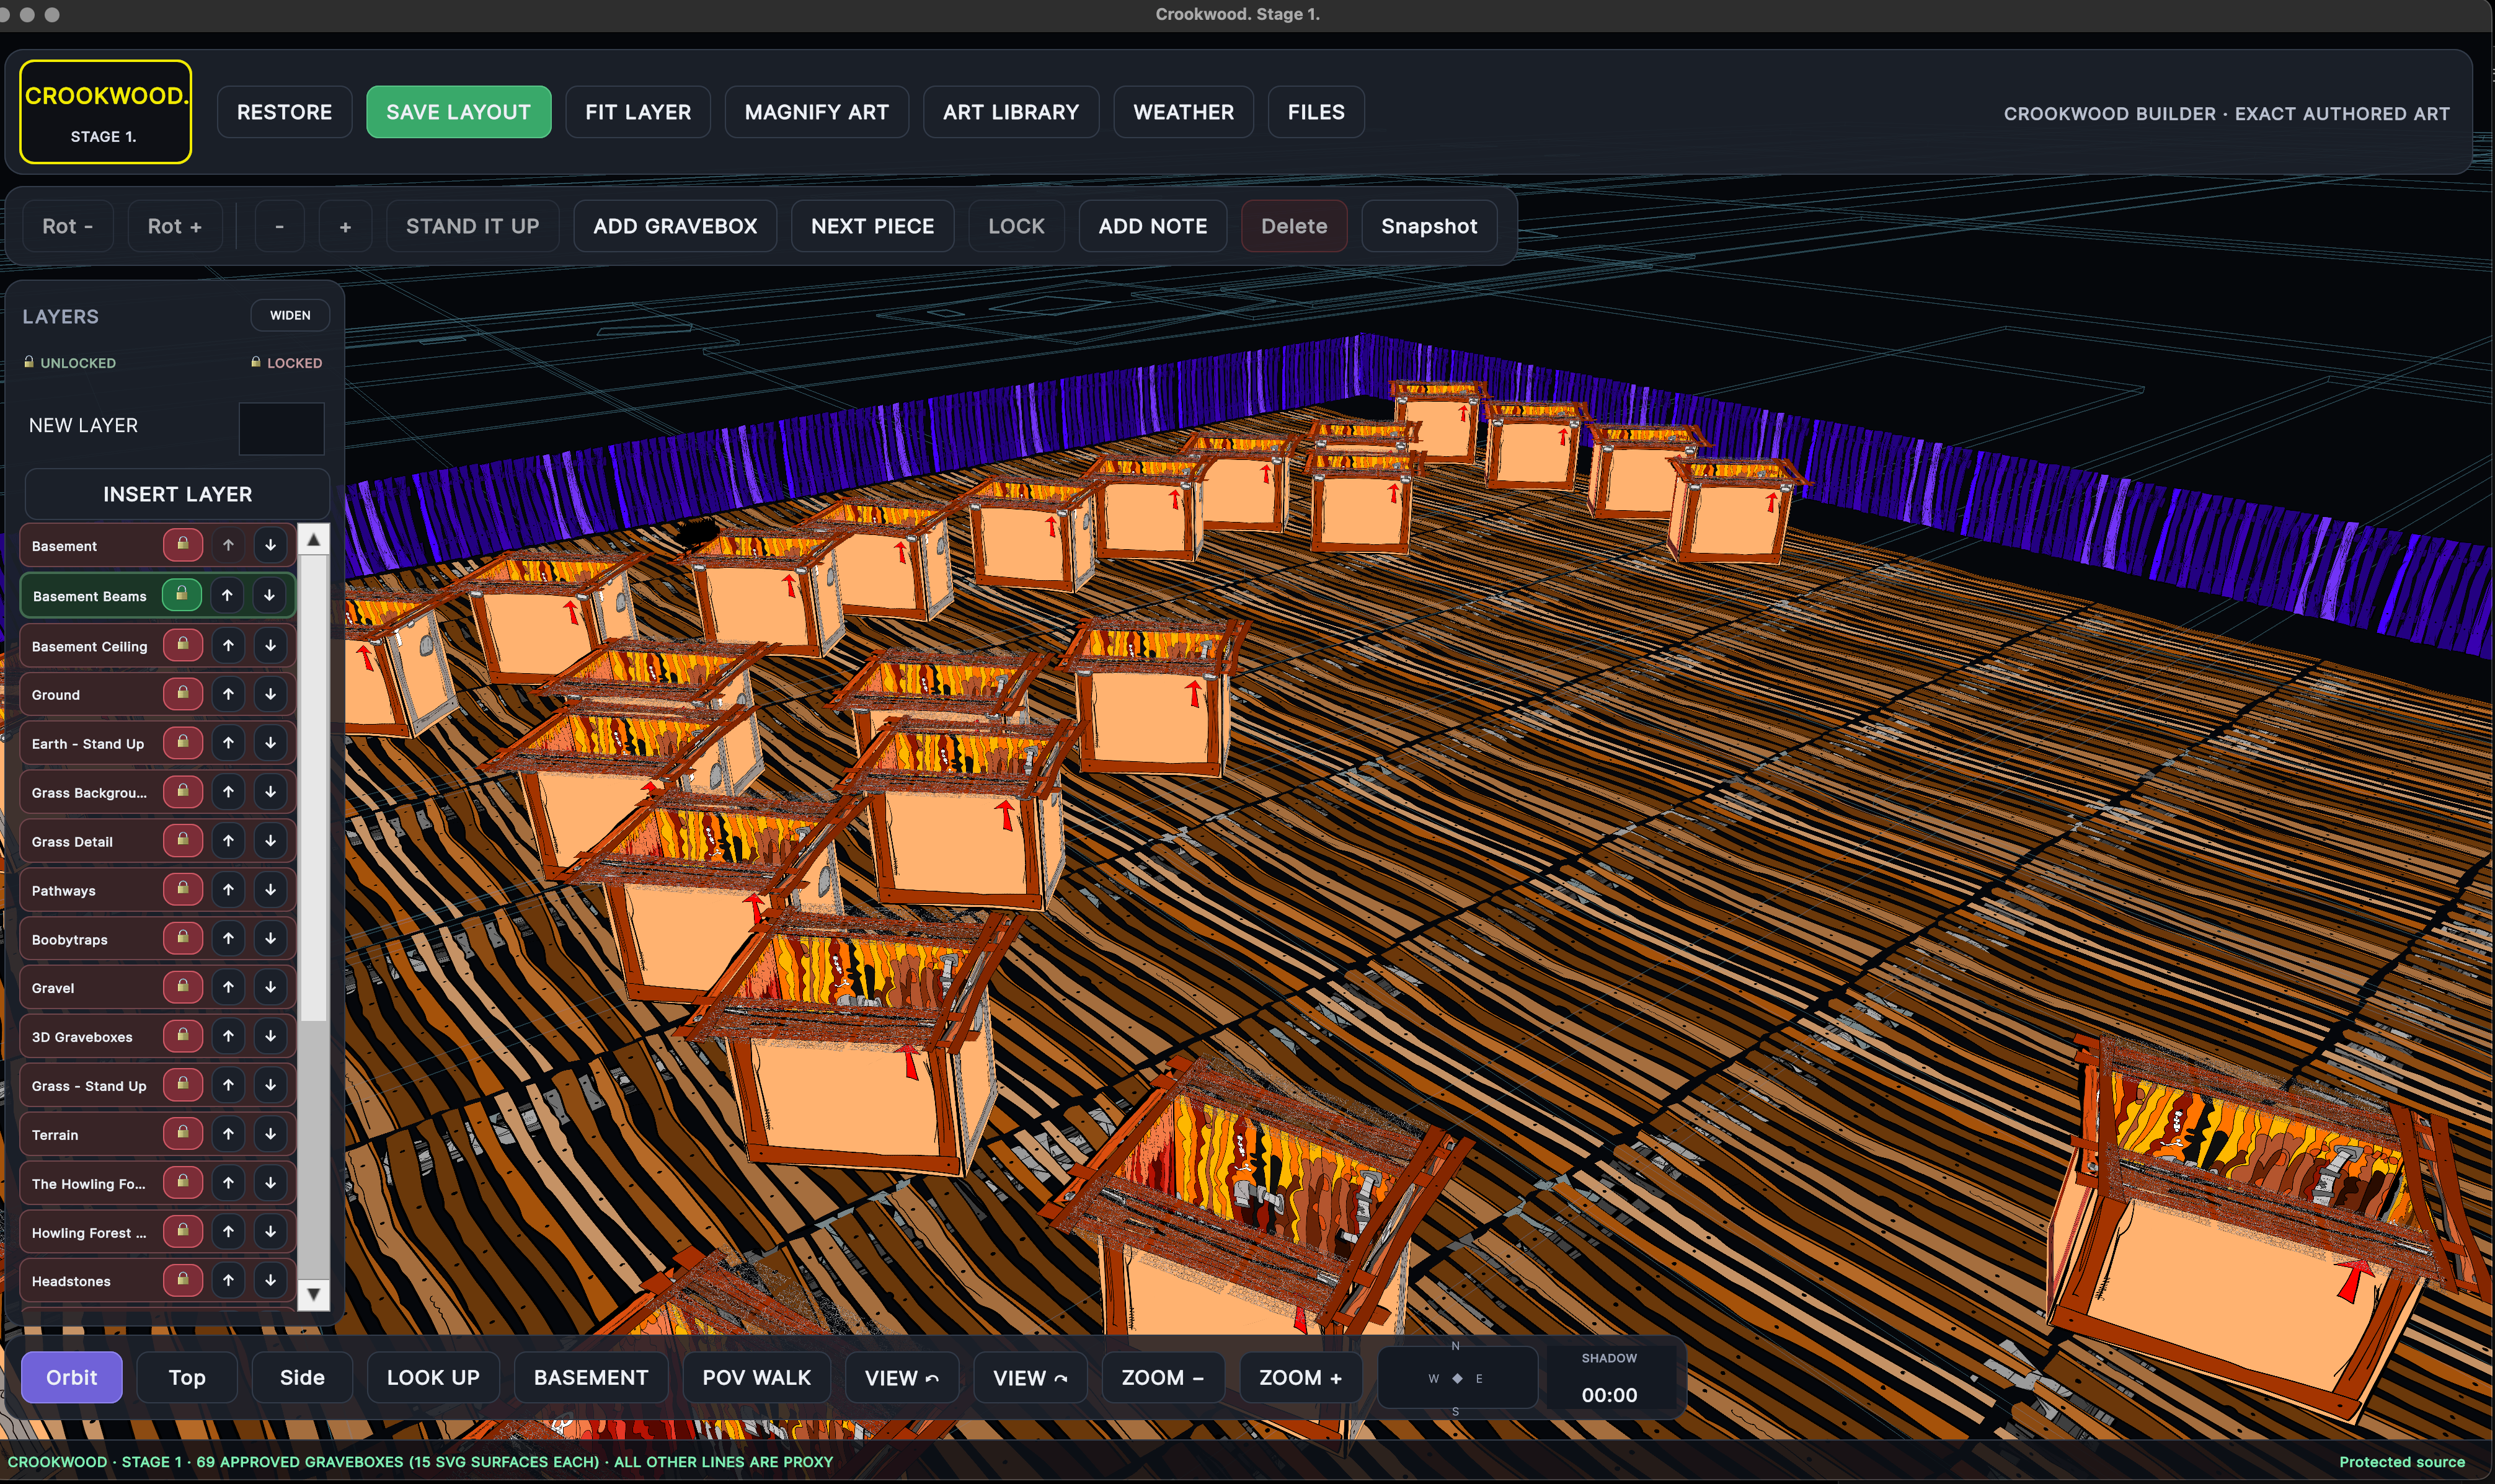2495x1484 pixels.
Task: Move the Headstones layer down
Action: [x=270, y=1280]
